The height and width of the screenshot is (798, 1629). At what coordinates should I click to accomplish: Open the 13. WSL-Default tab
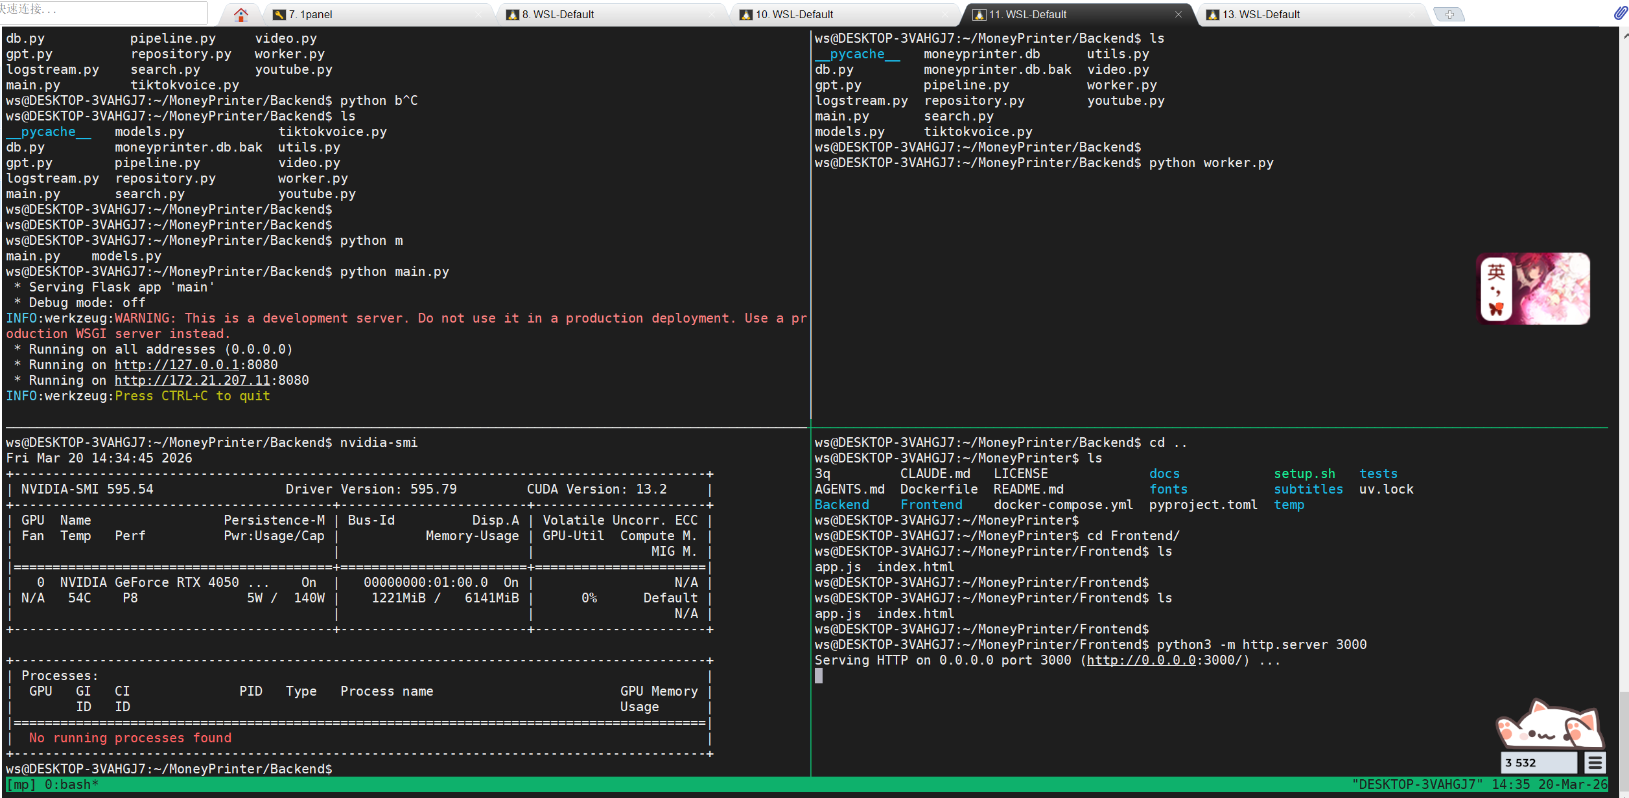1261,14
